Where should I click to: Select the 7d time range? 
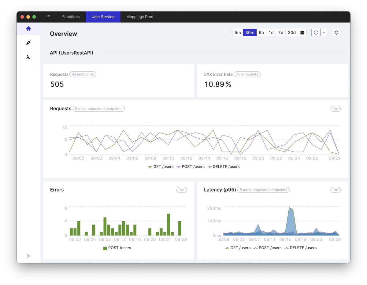tap(280, 32)
